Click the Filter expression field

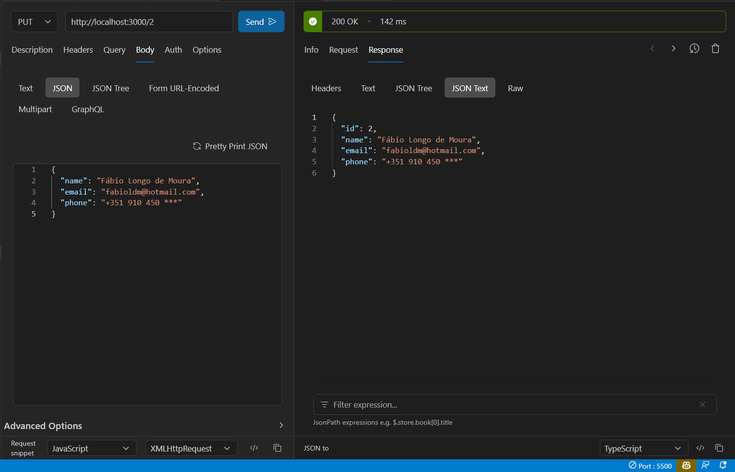click(515, 405)
